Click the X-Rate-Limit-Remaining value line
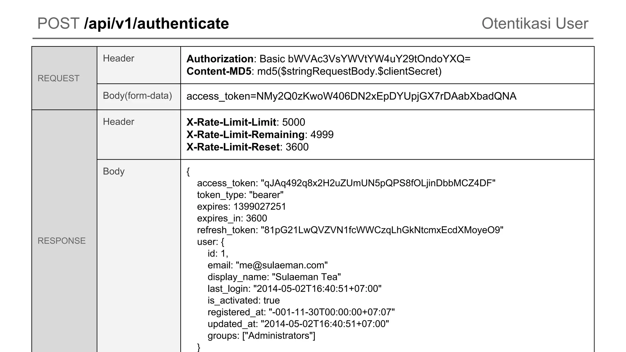Image resolution: width=626 pixels, height=352 pixels. click(260, 134)
